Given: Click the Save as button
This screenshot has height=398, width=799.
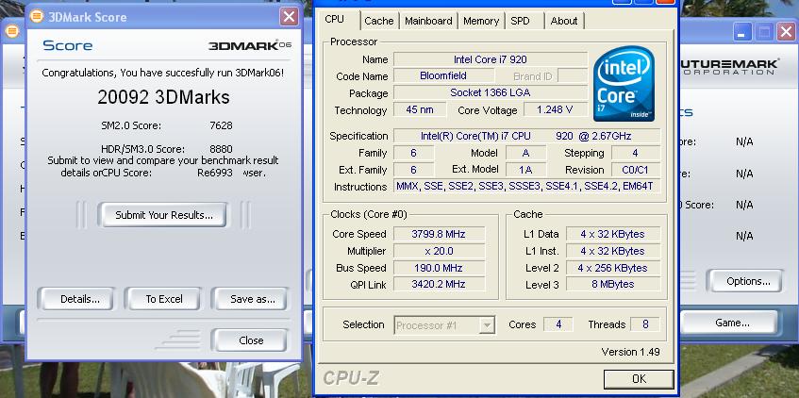Looking at the screenshot, I should [250, 299].
